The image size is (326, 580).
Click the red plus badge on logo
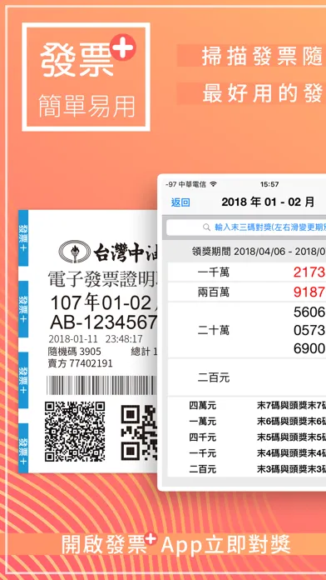coord(123,47)
